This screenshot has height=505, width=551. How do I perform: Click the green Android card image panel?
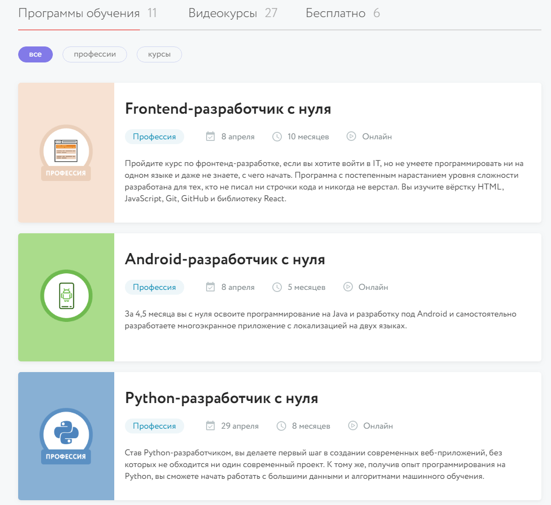[66, 297]
